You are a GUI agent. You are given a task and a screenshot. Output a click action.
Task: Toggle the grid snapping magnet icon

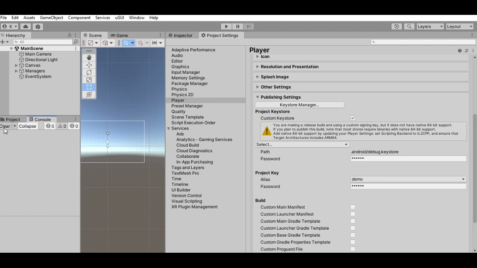point(140,43)
